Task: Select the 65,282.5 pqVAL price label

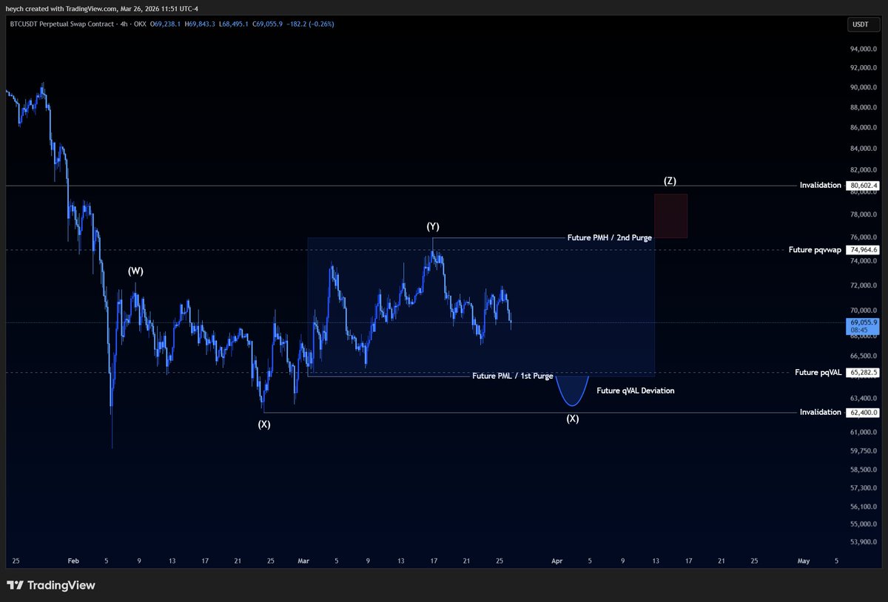Action: 864,373
